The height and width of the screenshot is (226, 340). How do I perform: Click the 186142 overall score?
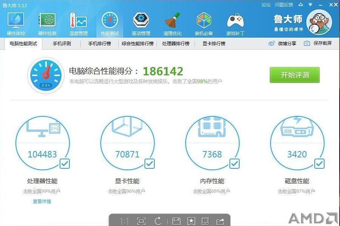pyautogui.click(x=163, y=71)
